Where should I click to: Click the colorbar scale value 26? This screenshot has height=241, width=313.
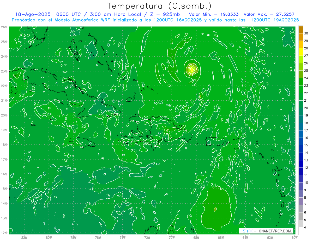pos(306,63)
